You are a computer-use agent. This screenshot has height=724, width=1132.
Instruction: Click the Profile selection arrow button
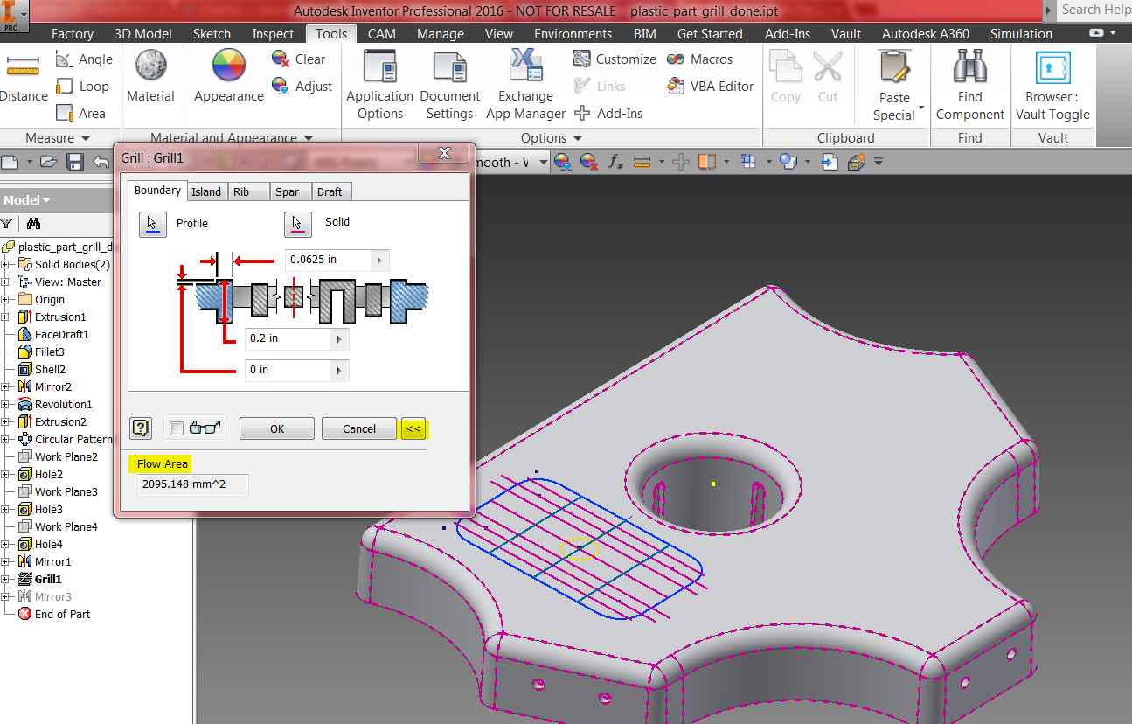[153, 224]
